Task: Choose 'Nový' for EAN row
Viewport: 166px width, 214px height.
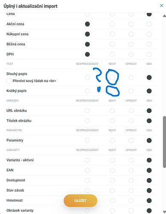Action: (x=112, y=170)
